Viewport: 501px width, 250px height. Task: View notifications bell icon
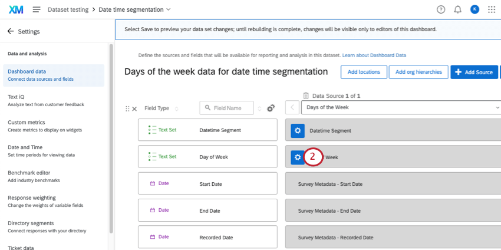(457, 9)
